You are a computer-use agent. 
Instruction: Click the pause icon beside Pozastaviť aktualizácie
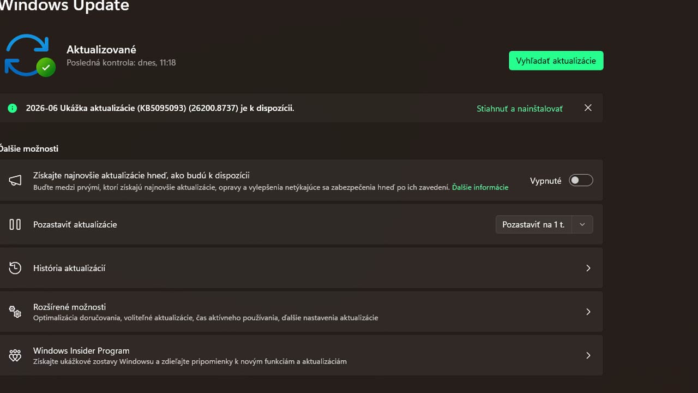(15, 224)
